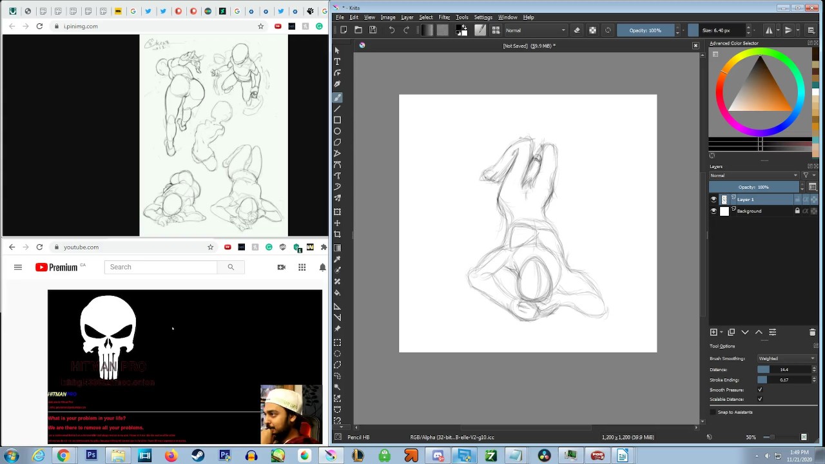Expand the toolbar blending mode Normal combo box
This screenshot has width=825, height=464.
coord(535,30)
